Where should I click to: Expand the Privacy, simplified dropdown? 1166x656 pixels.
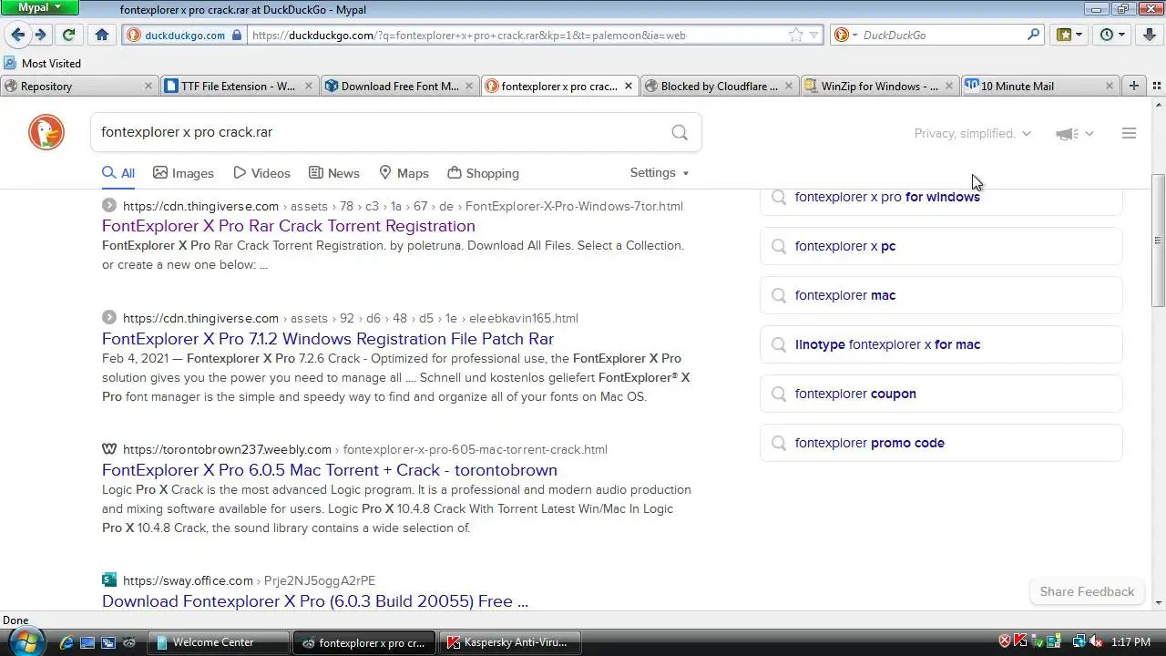click(972, 133)
